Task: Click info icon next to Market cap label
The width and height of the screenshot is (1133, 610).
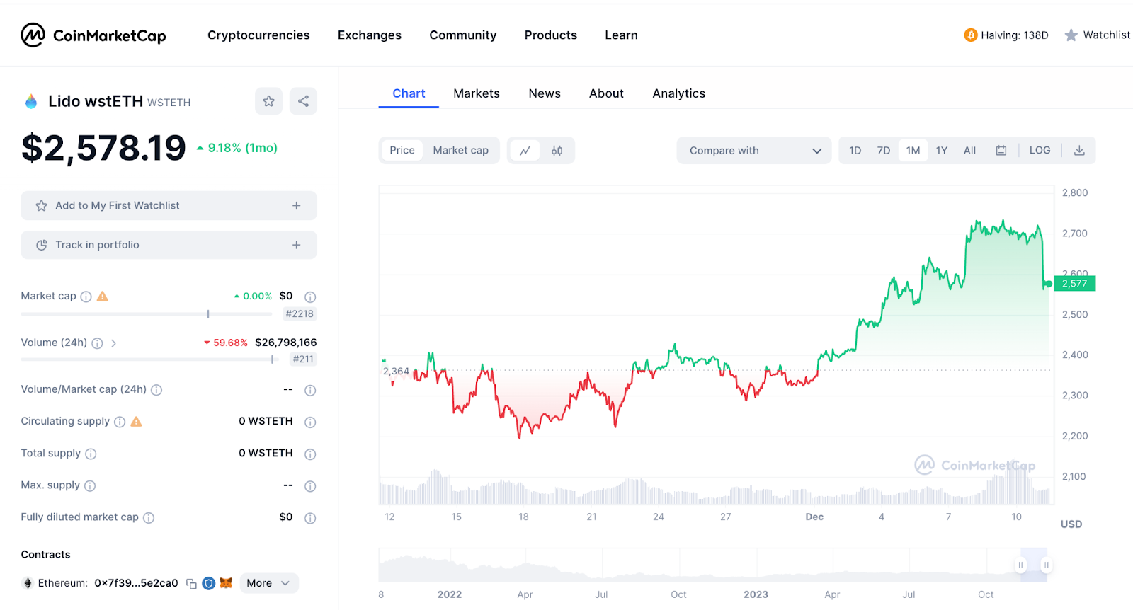Action: tap(86, 297)
